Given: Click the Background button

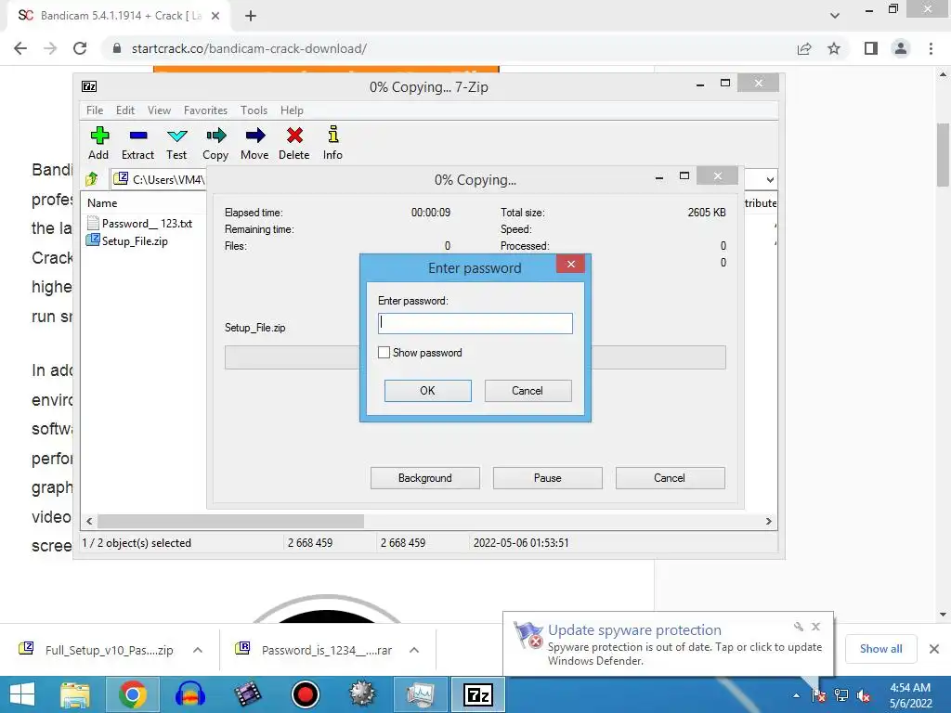Looking at the screenshot, I should click(x=425, y=478).
